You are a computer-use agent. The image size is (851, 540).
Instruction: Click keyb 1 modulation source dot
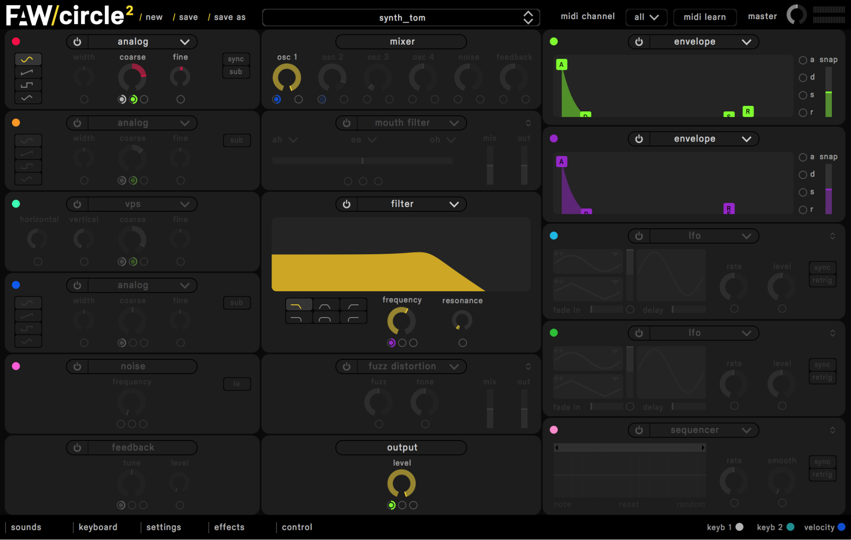click(739, 527)
